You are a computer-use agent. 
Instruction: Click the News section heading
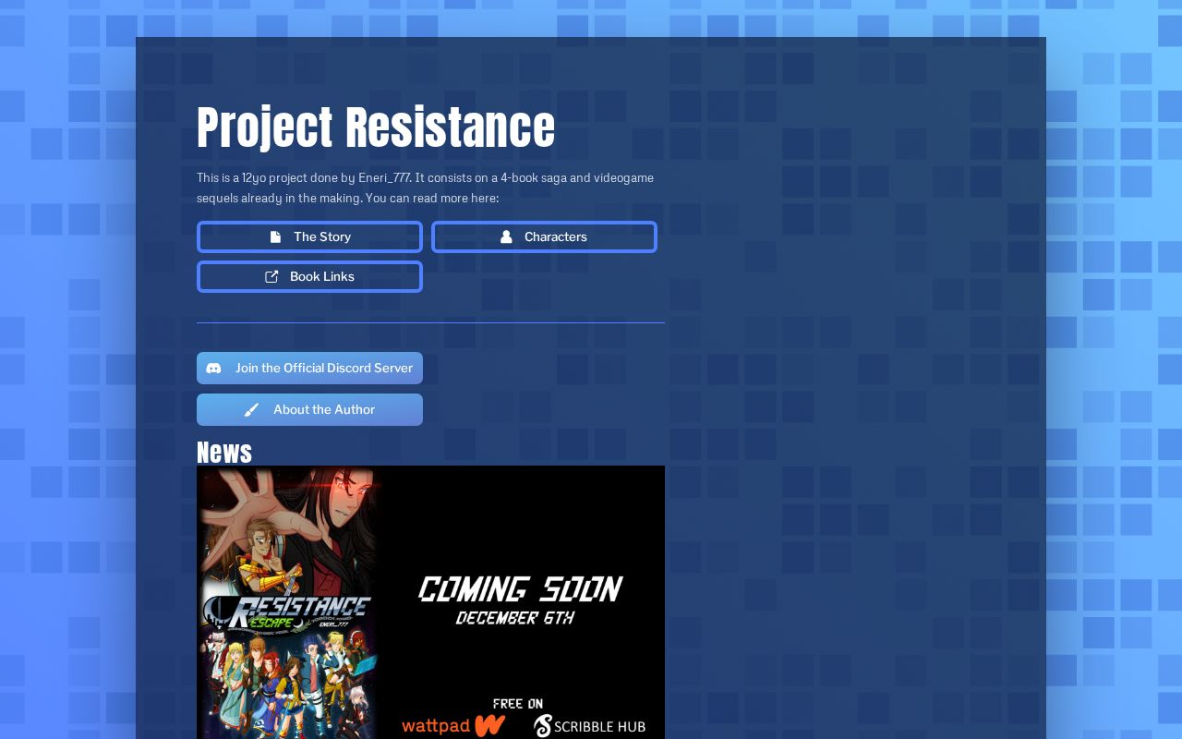coord(224,452)
